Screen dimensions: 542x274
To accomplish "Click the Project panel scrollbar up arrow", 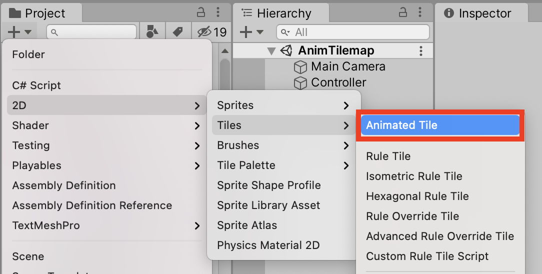I will coord(225,51).
